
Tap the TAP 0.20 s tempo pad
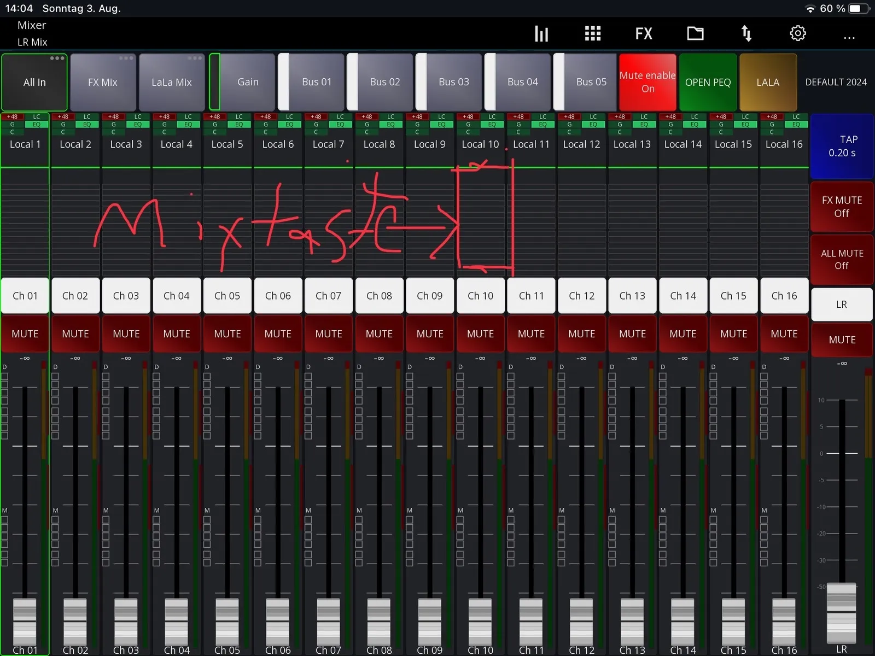(842, 146)
